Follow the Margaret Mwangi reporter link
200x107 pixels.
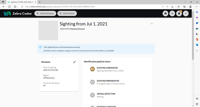pos(77,29)
